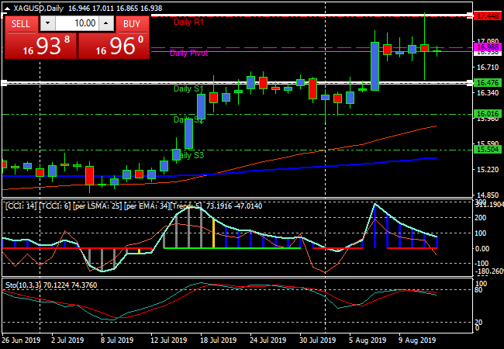This screenshot has height=349, width=504.
Task: Select the Daily S1 label
Action: (188, 89)
